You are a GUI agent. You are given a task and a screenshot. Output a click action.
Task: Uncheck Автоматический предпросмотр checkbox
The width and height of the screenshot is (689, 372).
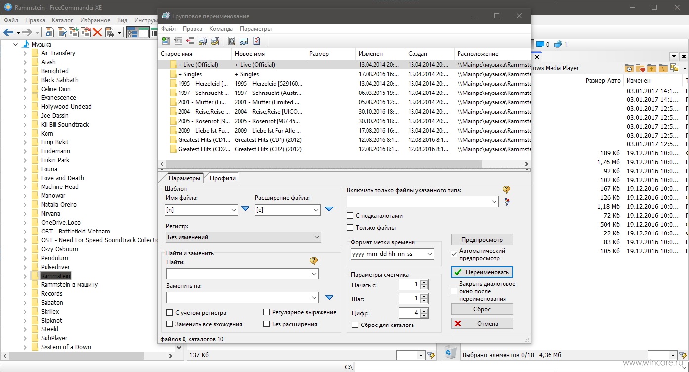(x=454, y=254)
